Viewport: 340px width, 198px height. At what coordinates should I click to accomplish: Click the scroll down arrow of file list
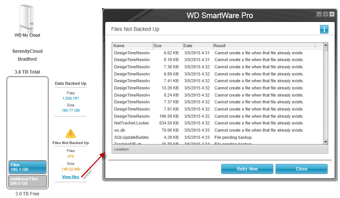tap(325, 141)
